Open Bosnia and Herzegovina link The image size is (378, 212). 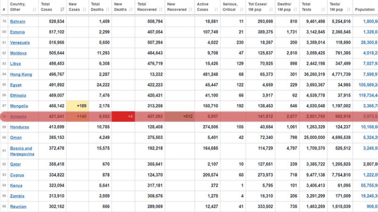click(22, 151)
